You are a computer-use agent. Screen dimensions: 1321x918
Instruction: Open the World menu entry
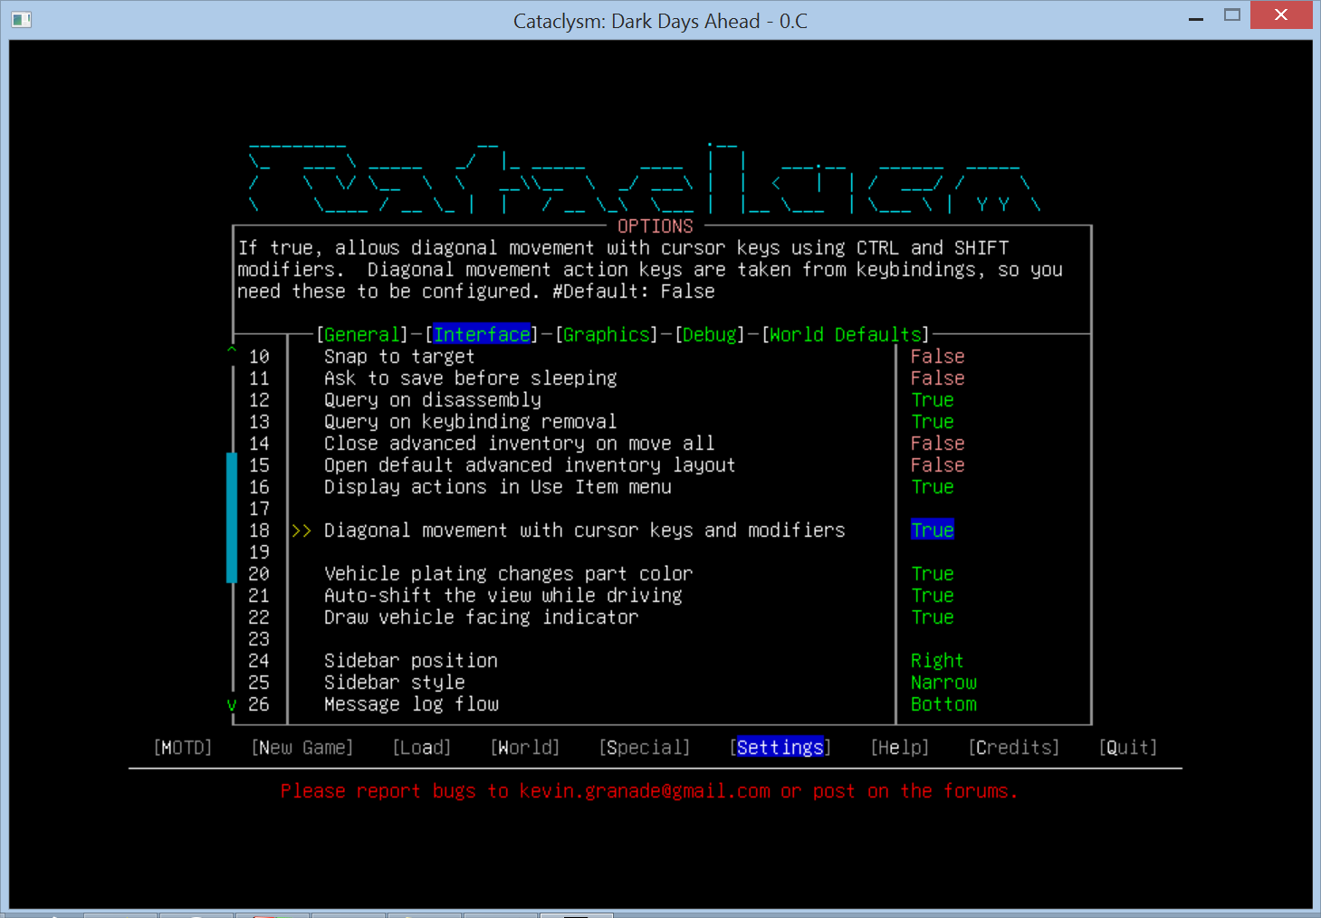tap(525, 748)
